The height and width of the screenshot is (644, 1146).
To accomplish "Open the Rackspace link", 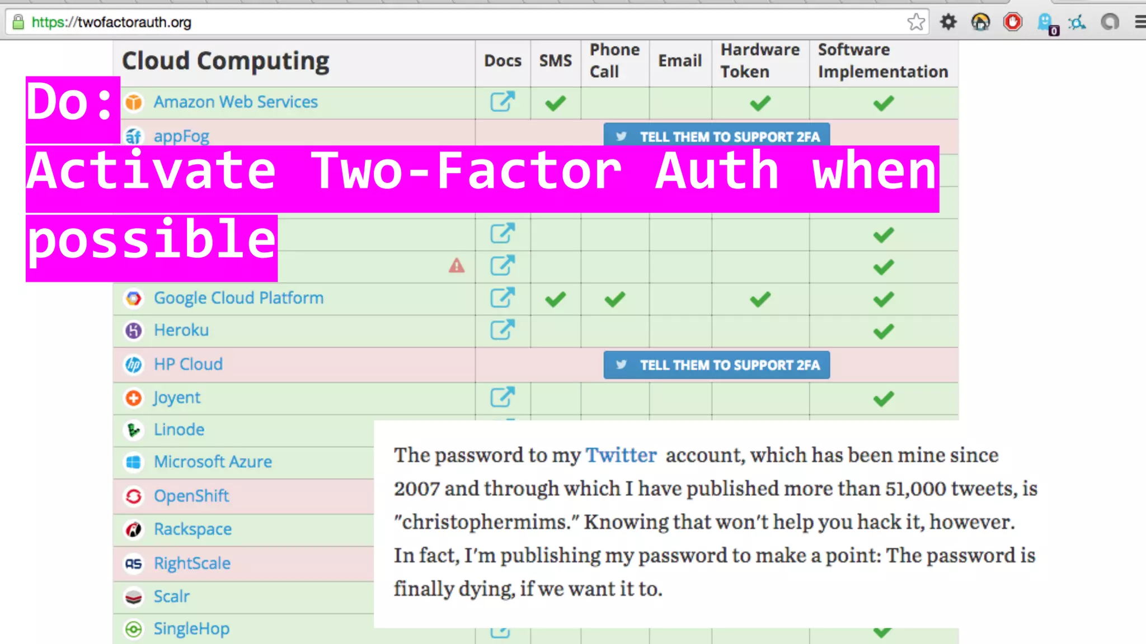I will 192,529.
